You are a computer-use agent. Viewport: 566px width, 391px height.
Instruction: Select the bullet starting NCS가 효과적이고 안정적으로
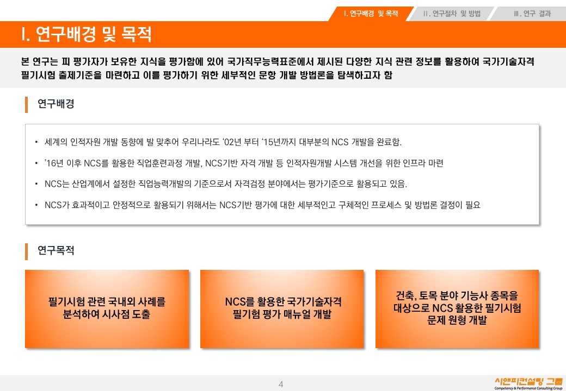click(262, 205)
